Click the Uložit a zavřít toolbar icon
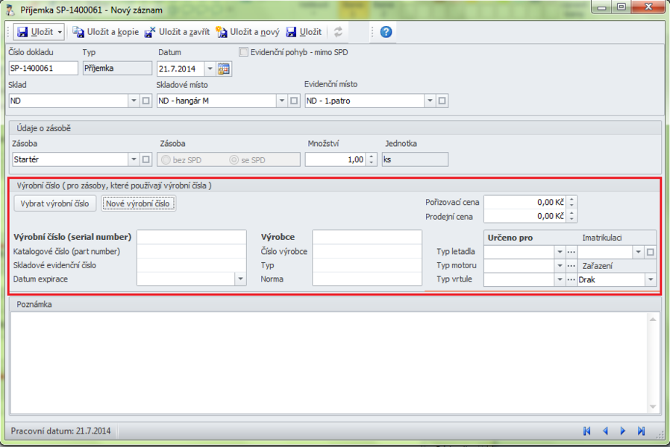The width and height of the screenshot is (670, 447). (150, 32)
